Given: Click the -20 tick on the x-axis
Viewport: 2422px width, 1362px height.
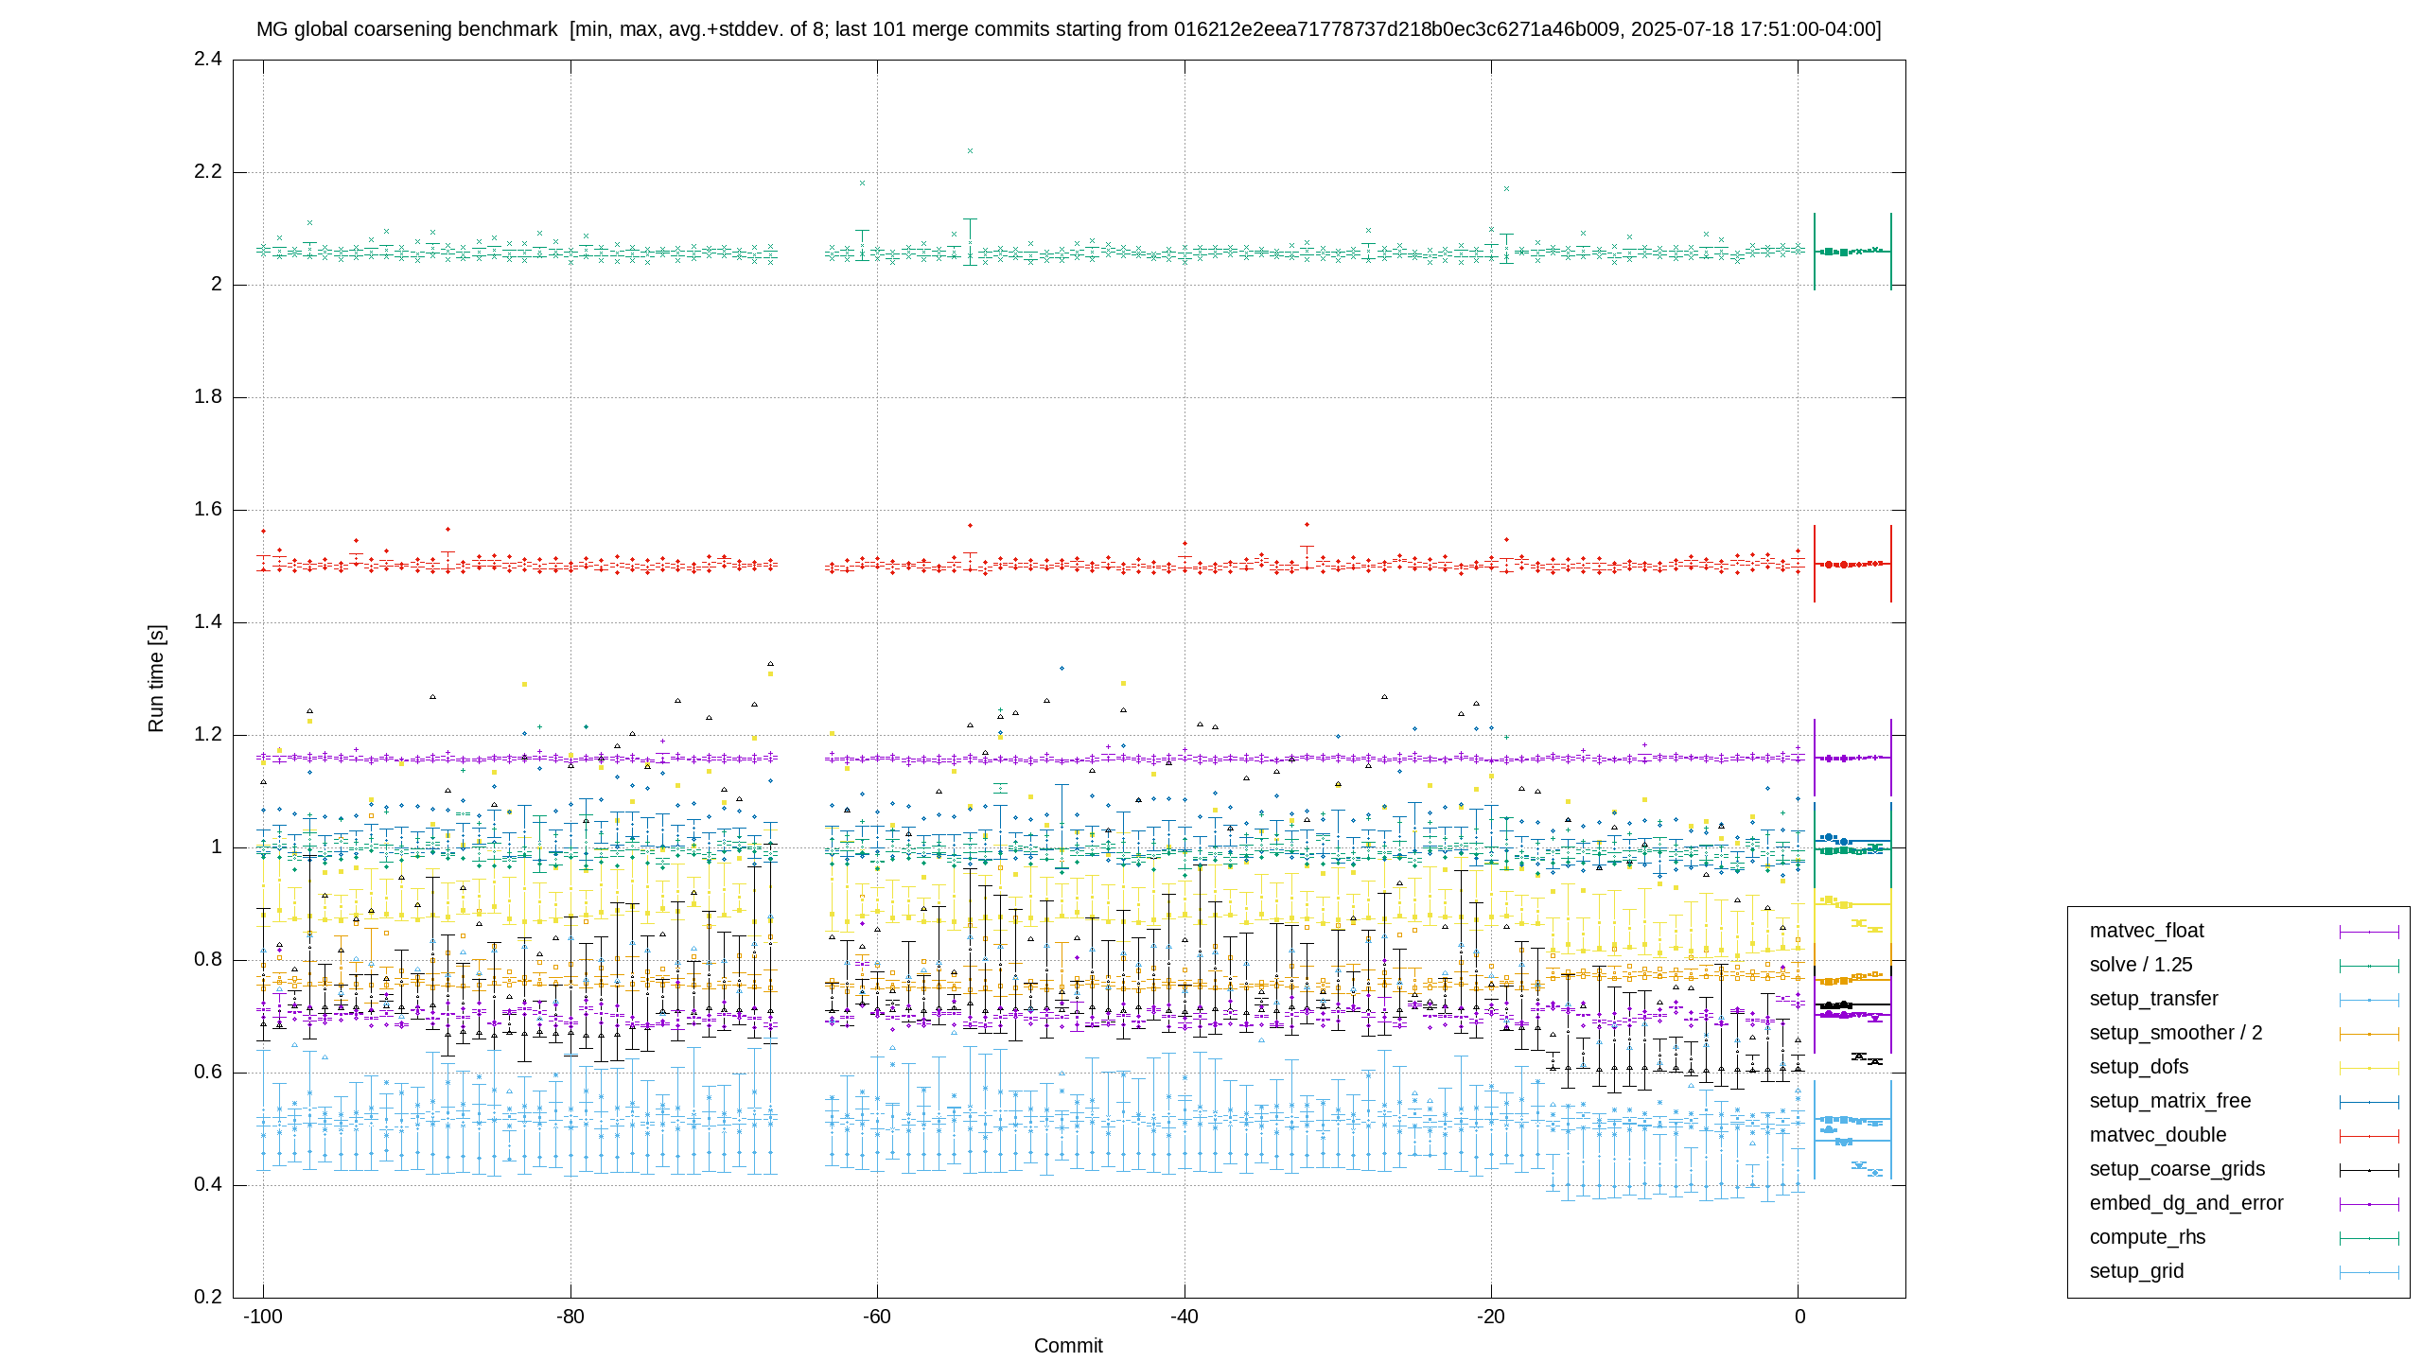Looking at the screenshot, I should [x=1491, y=1317].
